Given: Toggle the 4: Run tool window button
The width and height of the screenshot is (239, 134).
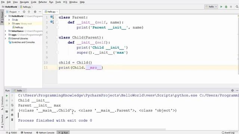Looking at the screenshot, I should (x=63, y=133).
